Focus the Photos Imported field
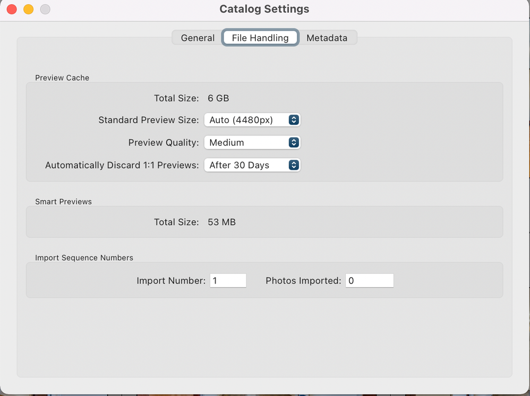Screen dimensions: 530x396 [x=369, y=281]
